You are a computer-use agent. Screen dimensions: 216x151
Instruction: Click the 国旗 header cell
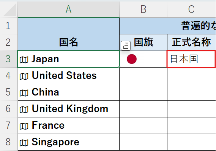(x=143, y=42)
